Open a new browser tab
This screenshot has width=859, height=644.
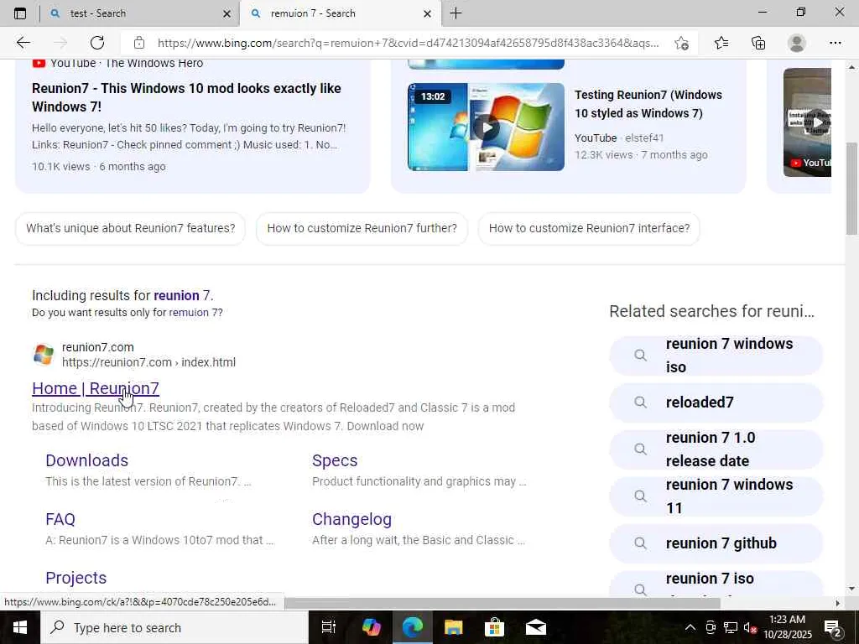pos(456,13)
